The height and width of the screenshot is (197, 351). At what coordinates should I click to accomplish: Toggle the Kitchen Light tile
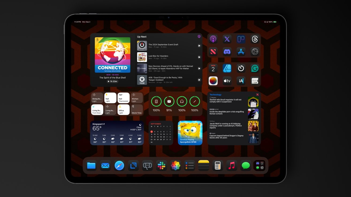(x=137, y=98)
